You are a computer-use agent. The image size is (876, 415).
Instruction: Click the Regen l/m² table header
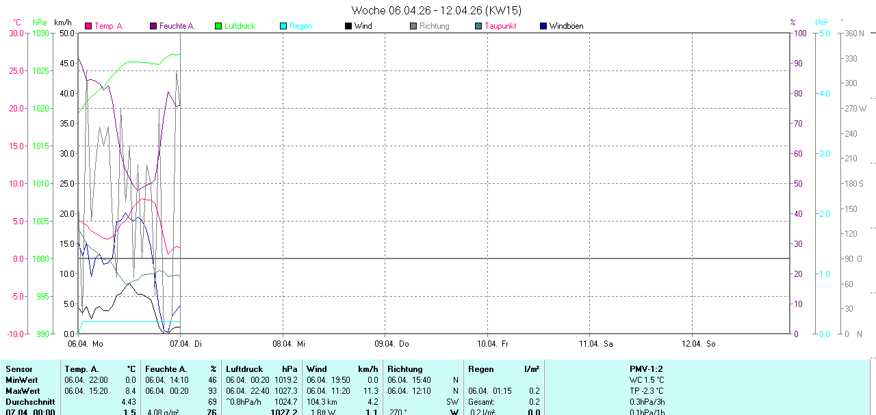point(503,369)
